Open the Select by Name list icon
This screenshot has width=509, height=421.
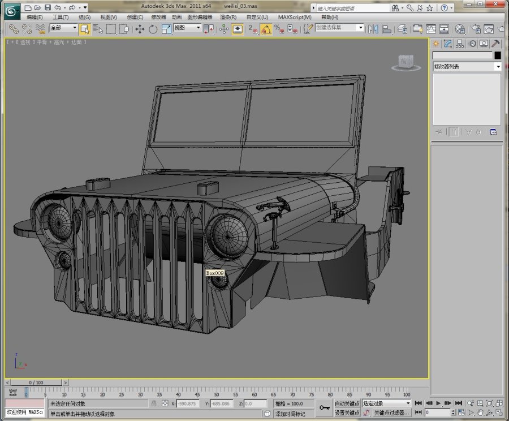click(x=98, y=29)
